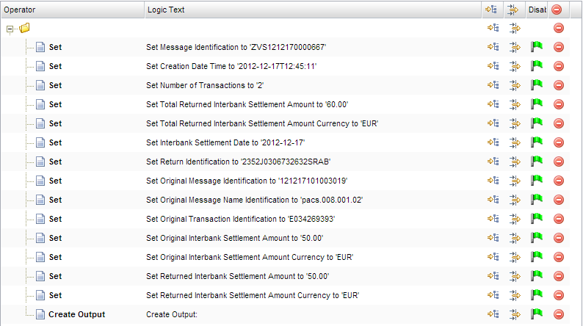Collapse the root folder tree node

pyautogui.click(x=10, y=29)
